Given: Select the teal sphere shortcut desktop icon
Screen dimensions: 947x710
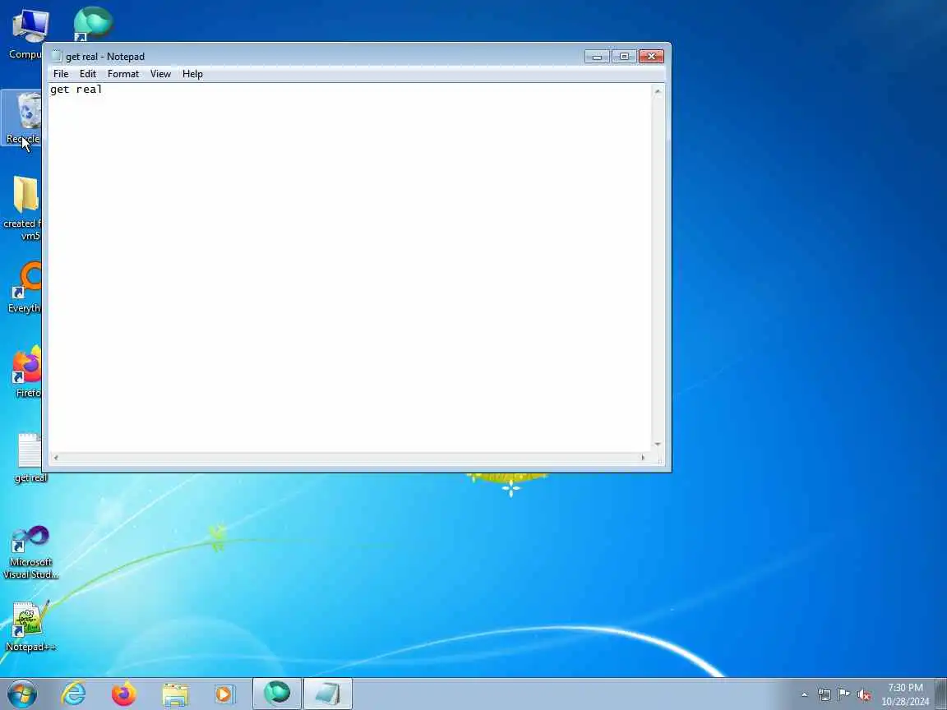Looking at the screenshot, I should pos(92,24).
